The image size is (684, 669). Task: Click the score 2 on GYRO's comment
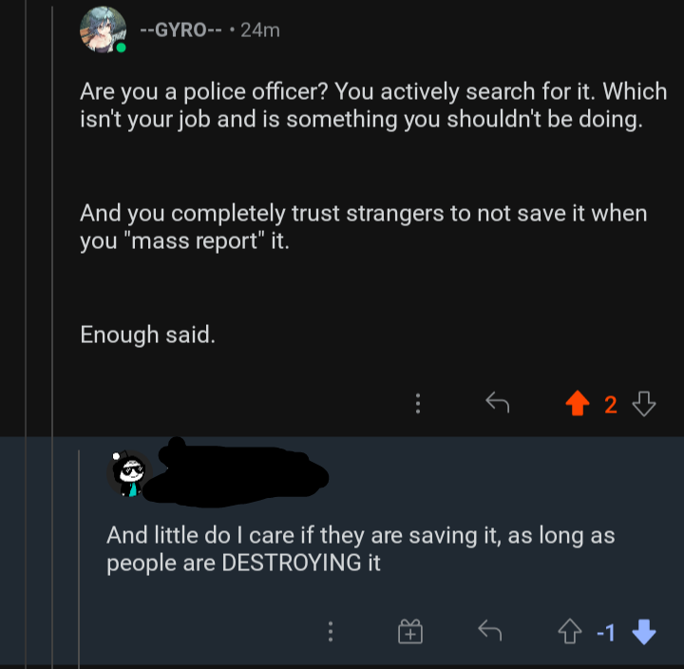tap(611, 405)
